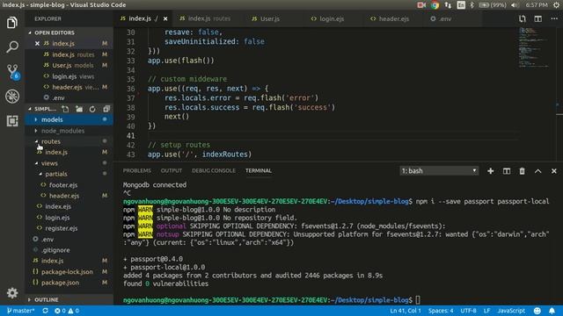
Task: Close the terminal panel
Action: 553,171
